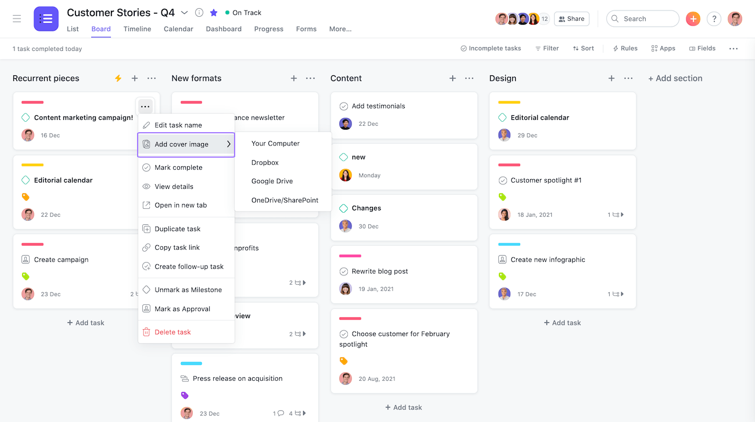Add a task to the Content column with plus icon
This screenshot has width=755, height=422.
[452, 78]
